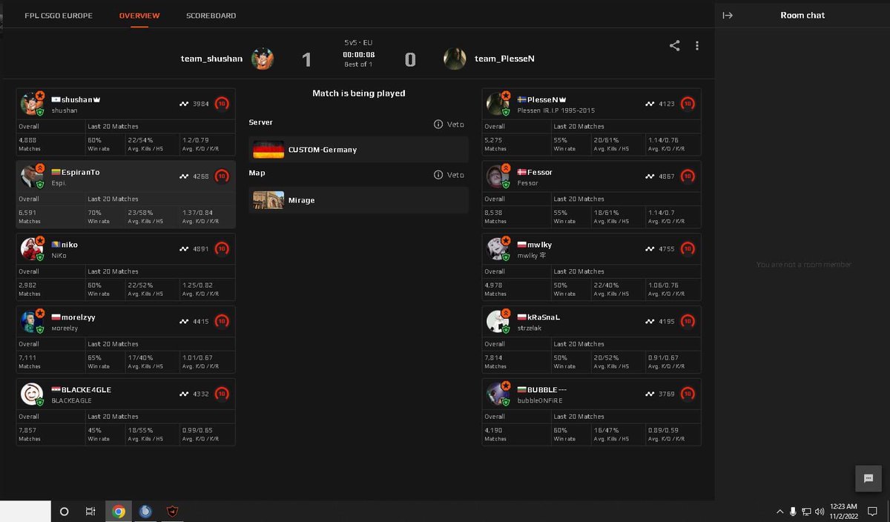This screenshot has height=522, width=890.
Task: Show hidden tray icons chevron
Action: click(x=779, y=512)
